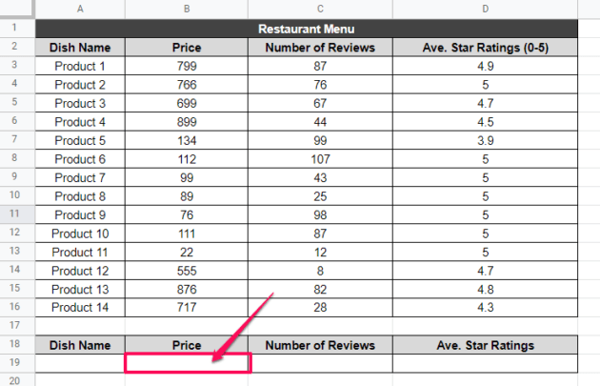The width and height of the screenshot is (600, 386).
Task: Select empty Number of Reviews cell in row 19
Action: 319,362
